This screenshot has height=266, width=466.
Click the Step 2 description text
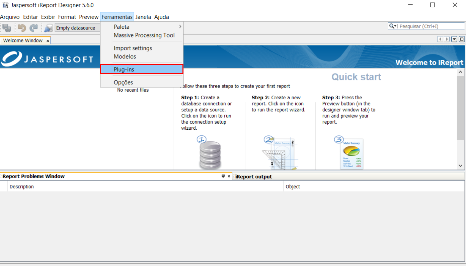(279, 104)
